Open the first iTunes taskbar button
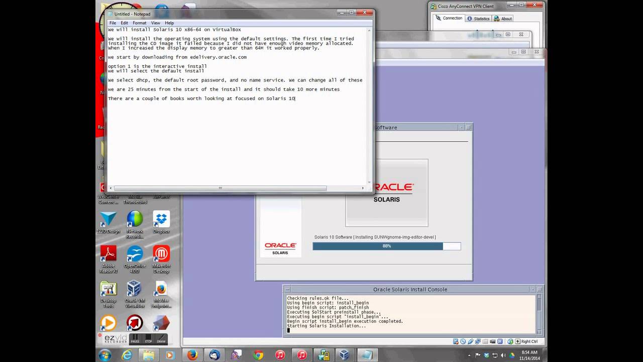This screenshot has width=643, height=362. coord(280,355)
